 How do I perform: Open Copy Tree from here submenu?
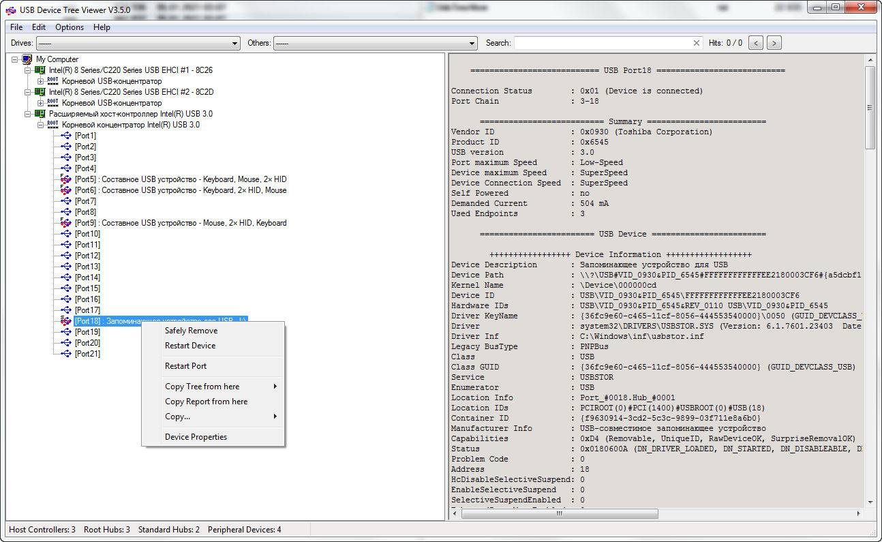pyautogui.click(x=213, y=387)
